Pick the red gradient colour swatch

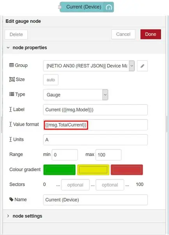pyautogui.click(x=127, y=170)
